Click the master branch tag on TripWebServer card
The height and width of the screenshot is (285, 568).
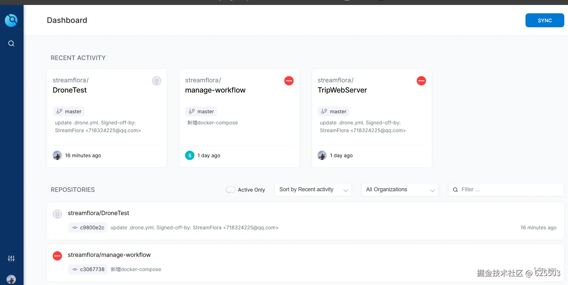pyautogui.click(x=333, y=111)
